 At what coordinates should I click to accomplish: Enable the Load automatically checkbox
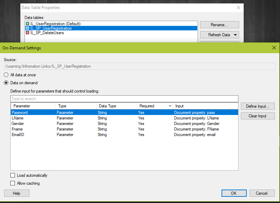[13, 175]
